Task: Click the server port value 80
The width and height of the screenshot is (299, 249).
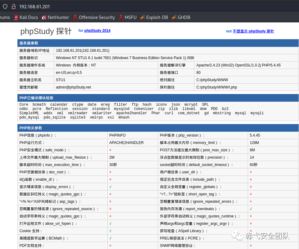Action: tap(198, 73)
